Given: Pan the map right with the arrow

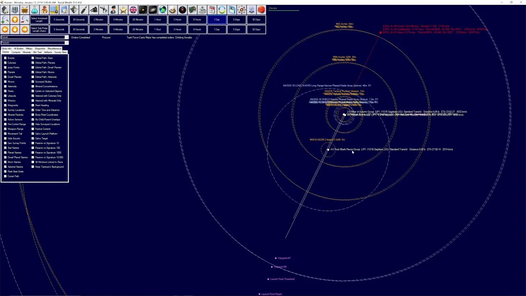Looking at the screenshot, I should (25, 30).
